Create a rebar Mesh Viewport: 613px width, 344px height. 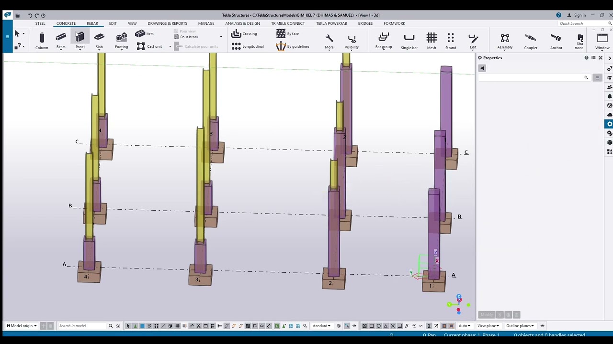tap(431, 41)
